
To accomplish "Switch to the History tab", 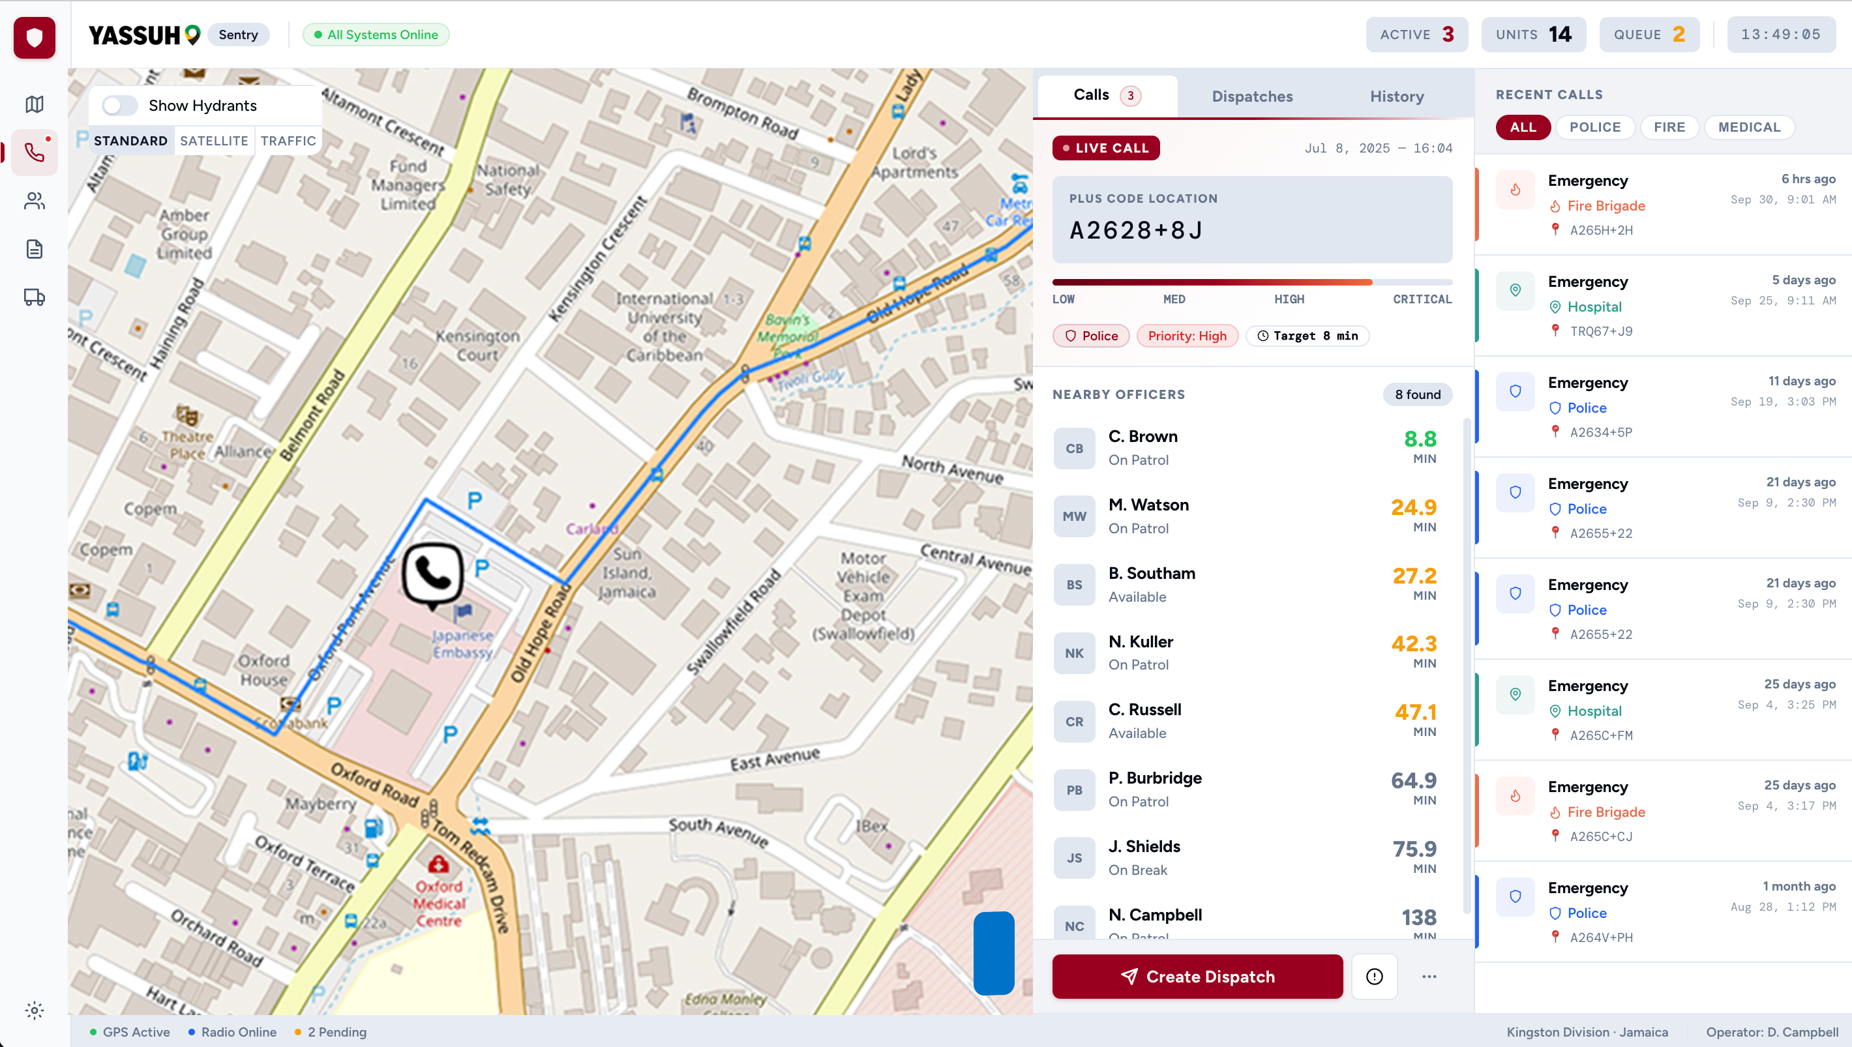I will (1396, 96).
